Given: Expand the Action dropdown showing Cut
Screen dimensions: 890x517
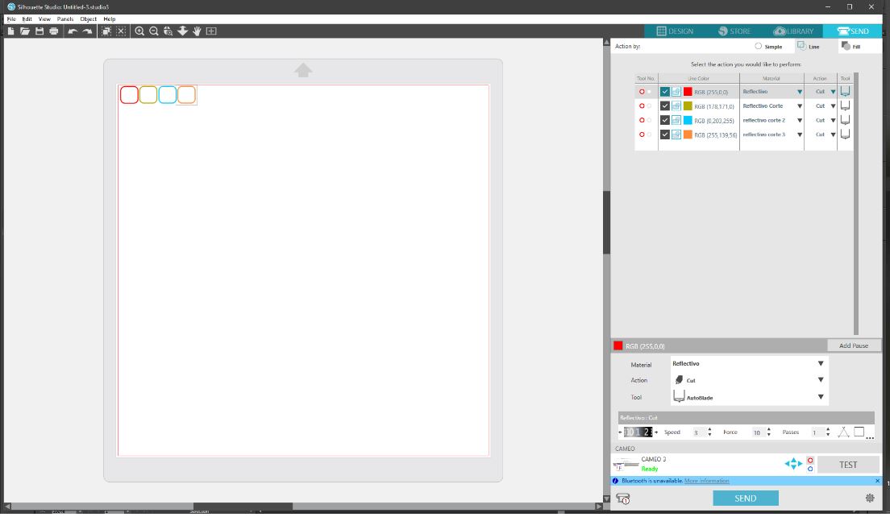Looking at the screenshot, I should tap(820, 380).
